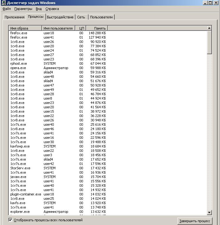220x225 pixels.
Task: Click memory value 41 564 КБ
Action: pos(98,107)
